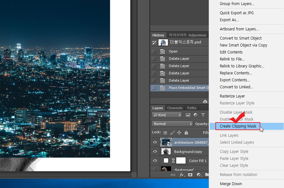Open the Normal blend mode dropdown
The width and height of the screenshot is (284, 188).
172,124
